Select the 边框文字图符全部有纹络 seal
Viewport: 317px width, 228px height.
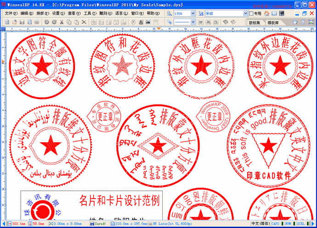(x=42, y=66)
